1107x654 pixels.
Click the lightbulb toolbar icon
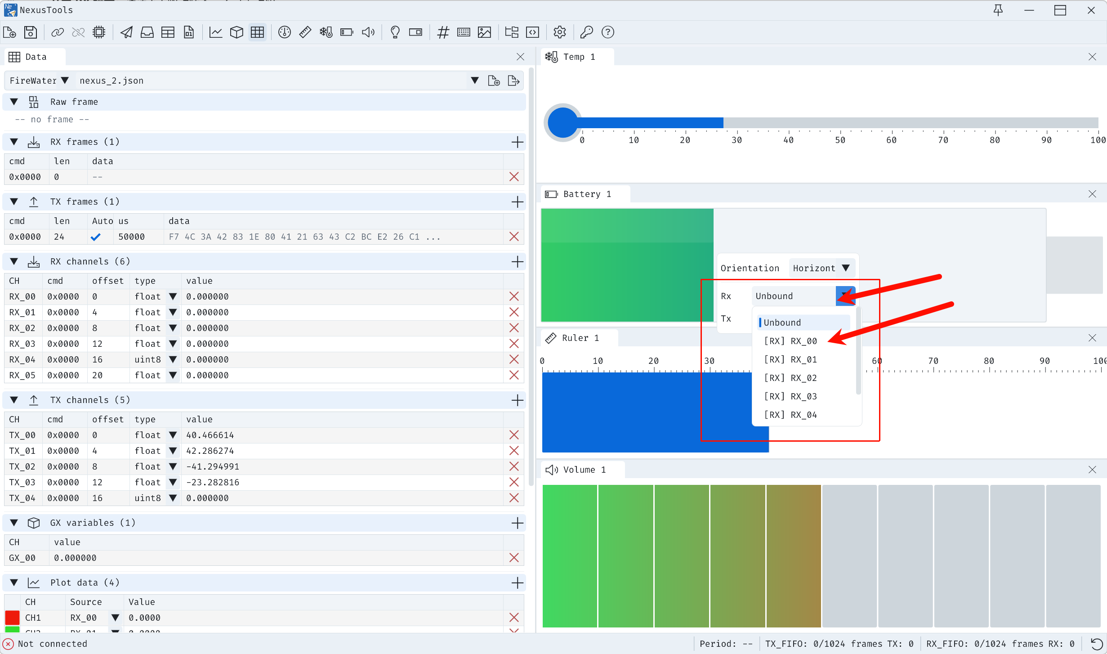point(395,32)
